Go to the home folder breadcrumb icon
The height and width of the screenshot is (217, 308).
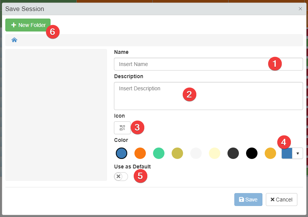pos(14,40)
